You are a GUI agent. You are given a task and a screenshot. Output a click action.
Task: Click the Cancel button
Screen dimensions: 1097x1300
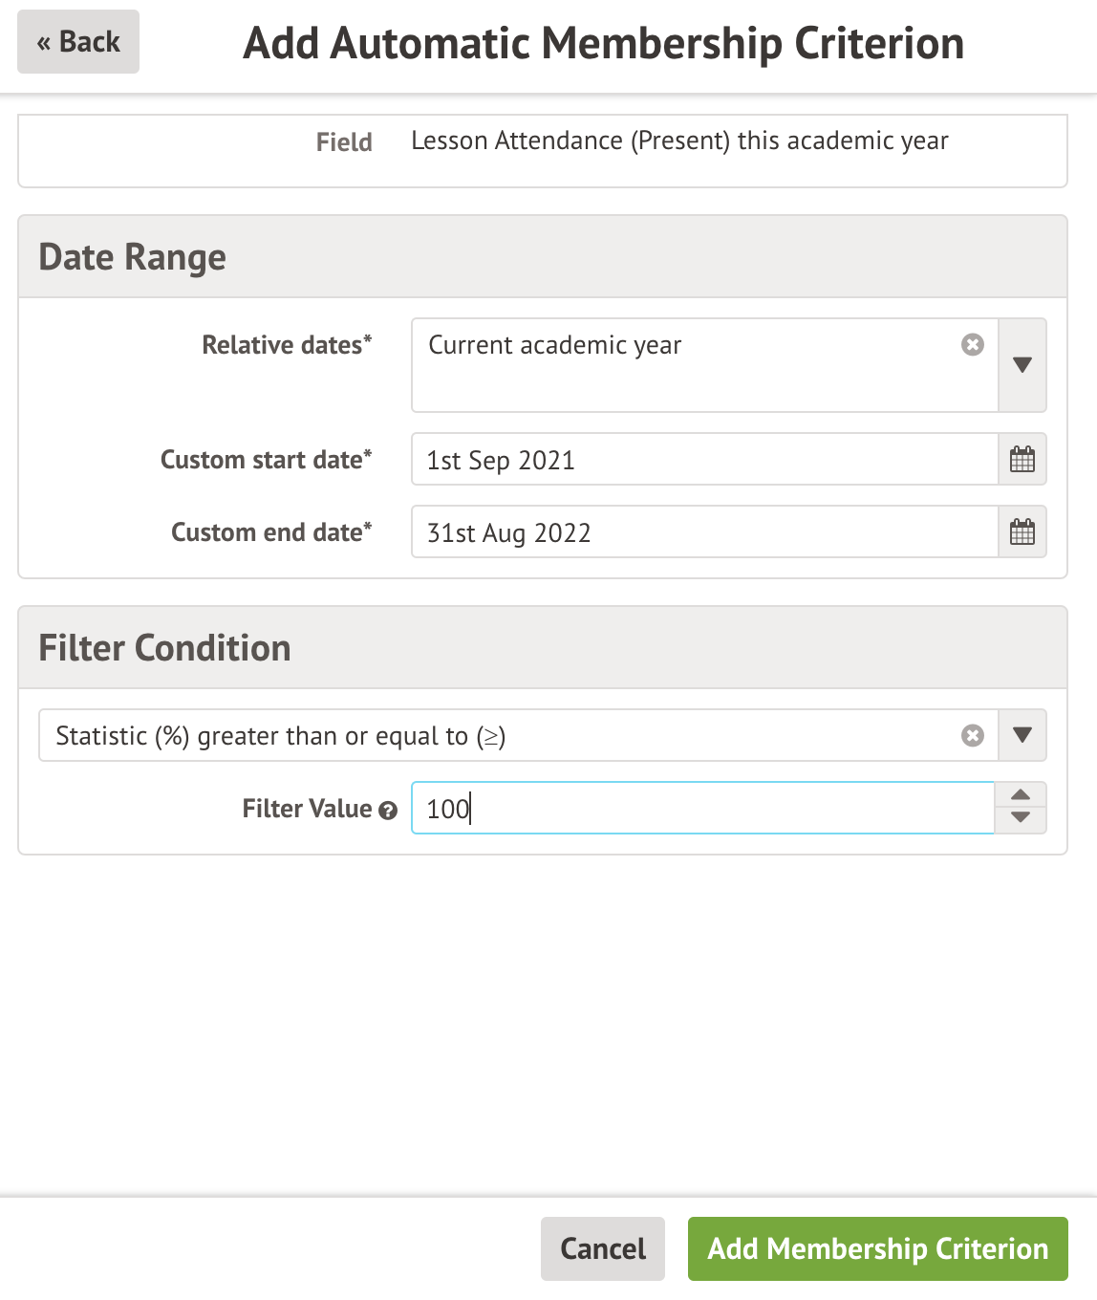602,1248
